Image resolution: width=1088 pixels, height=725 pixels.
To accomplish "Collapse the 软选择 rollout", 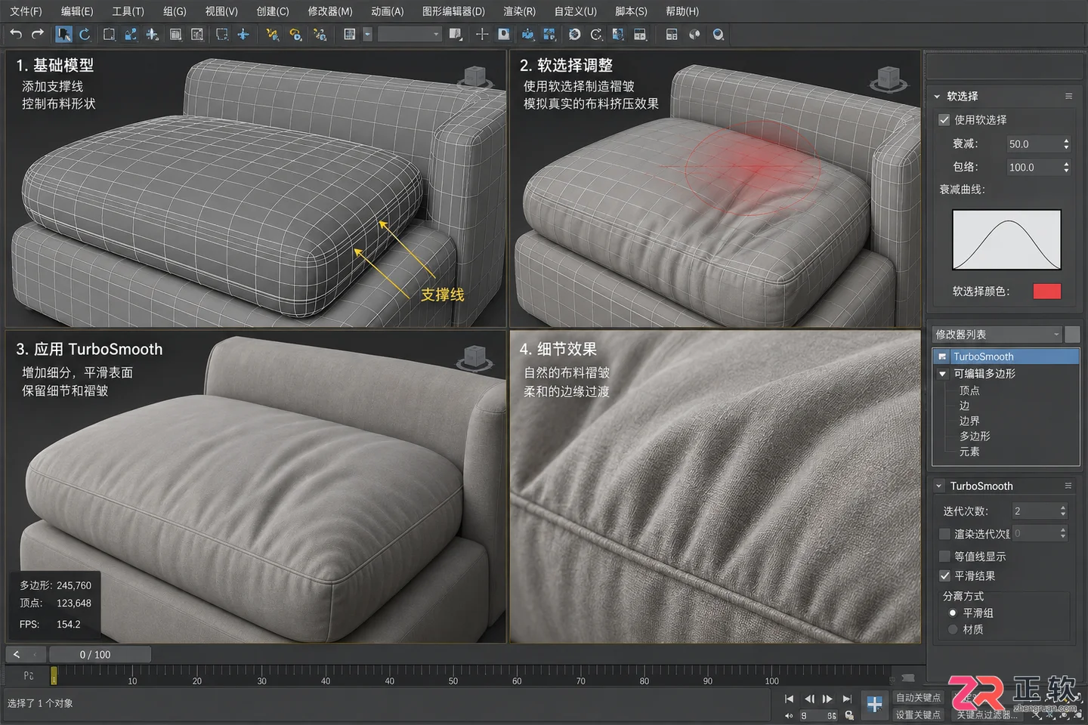I will click(x=937, y=96).
